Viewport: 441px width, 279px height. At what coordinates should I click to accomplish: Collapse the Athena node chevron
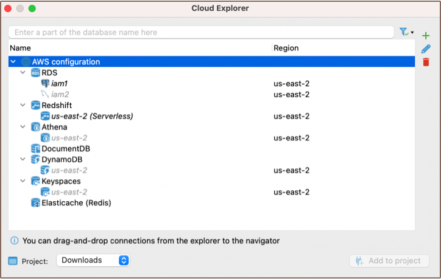[23, 127]
